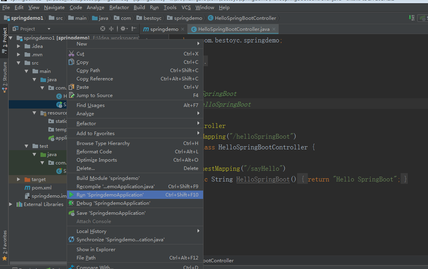This screenshot has height=269, width=428.
Task: Close the HelloSpringBootController.java tab
Action: pyautogui.click(x=274, y=29)
